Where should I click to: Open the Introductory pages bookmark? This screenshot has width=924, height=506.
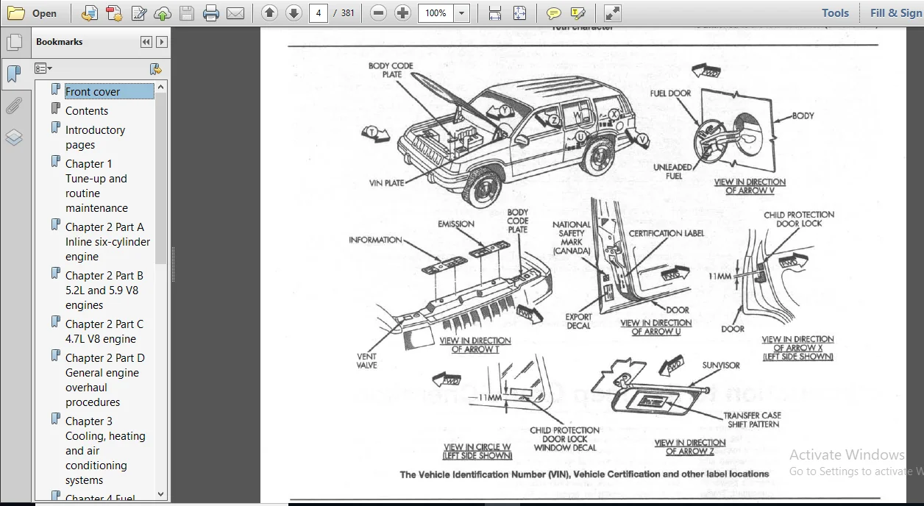point(95,138)
